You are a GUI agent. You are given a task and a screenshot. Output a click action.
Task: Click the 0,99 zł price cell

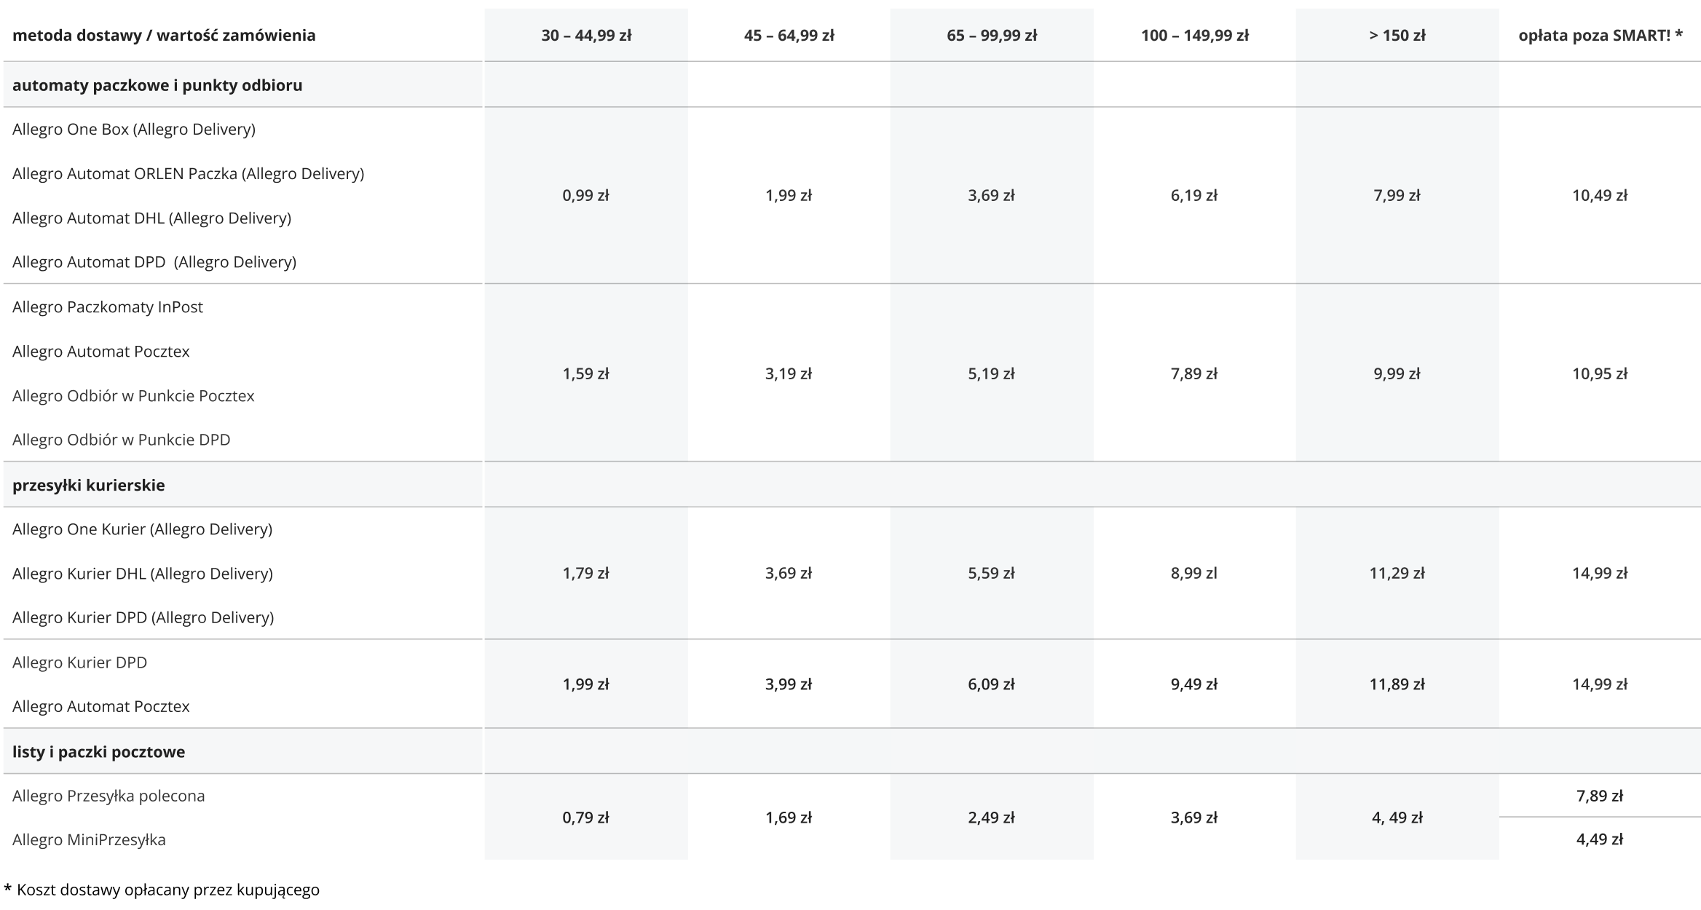click(x=585, y=195)
